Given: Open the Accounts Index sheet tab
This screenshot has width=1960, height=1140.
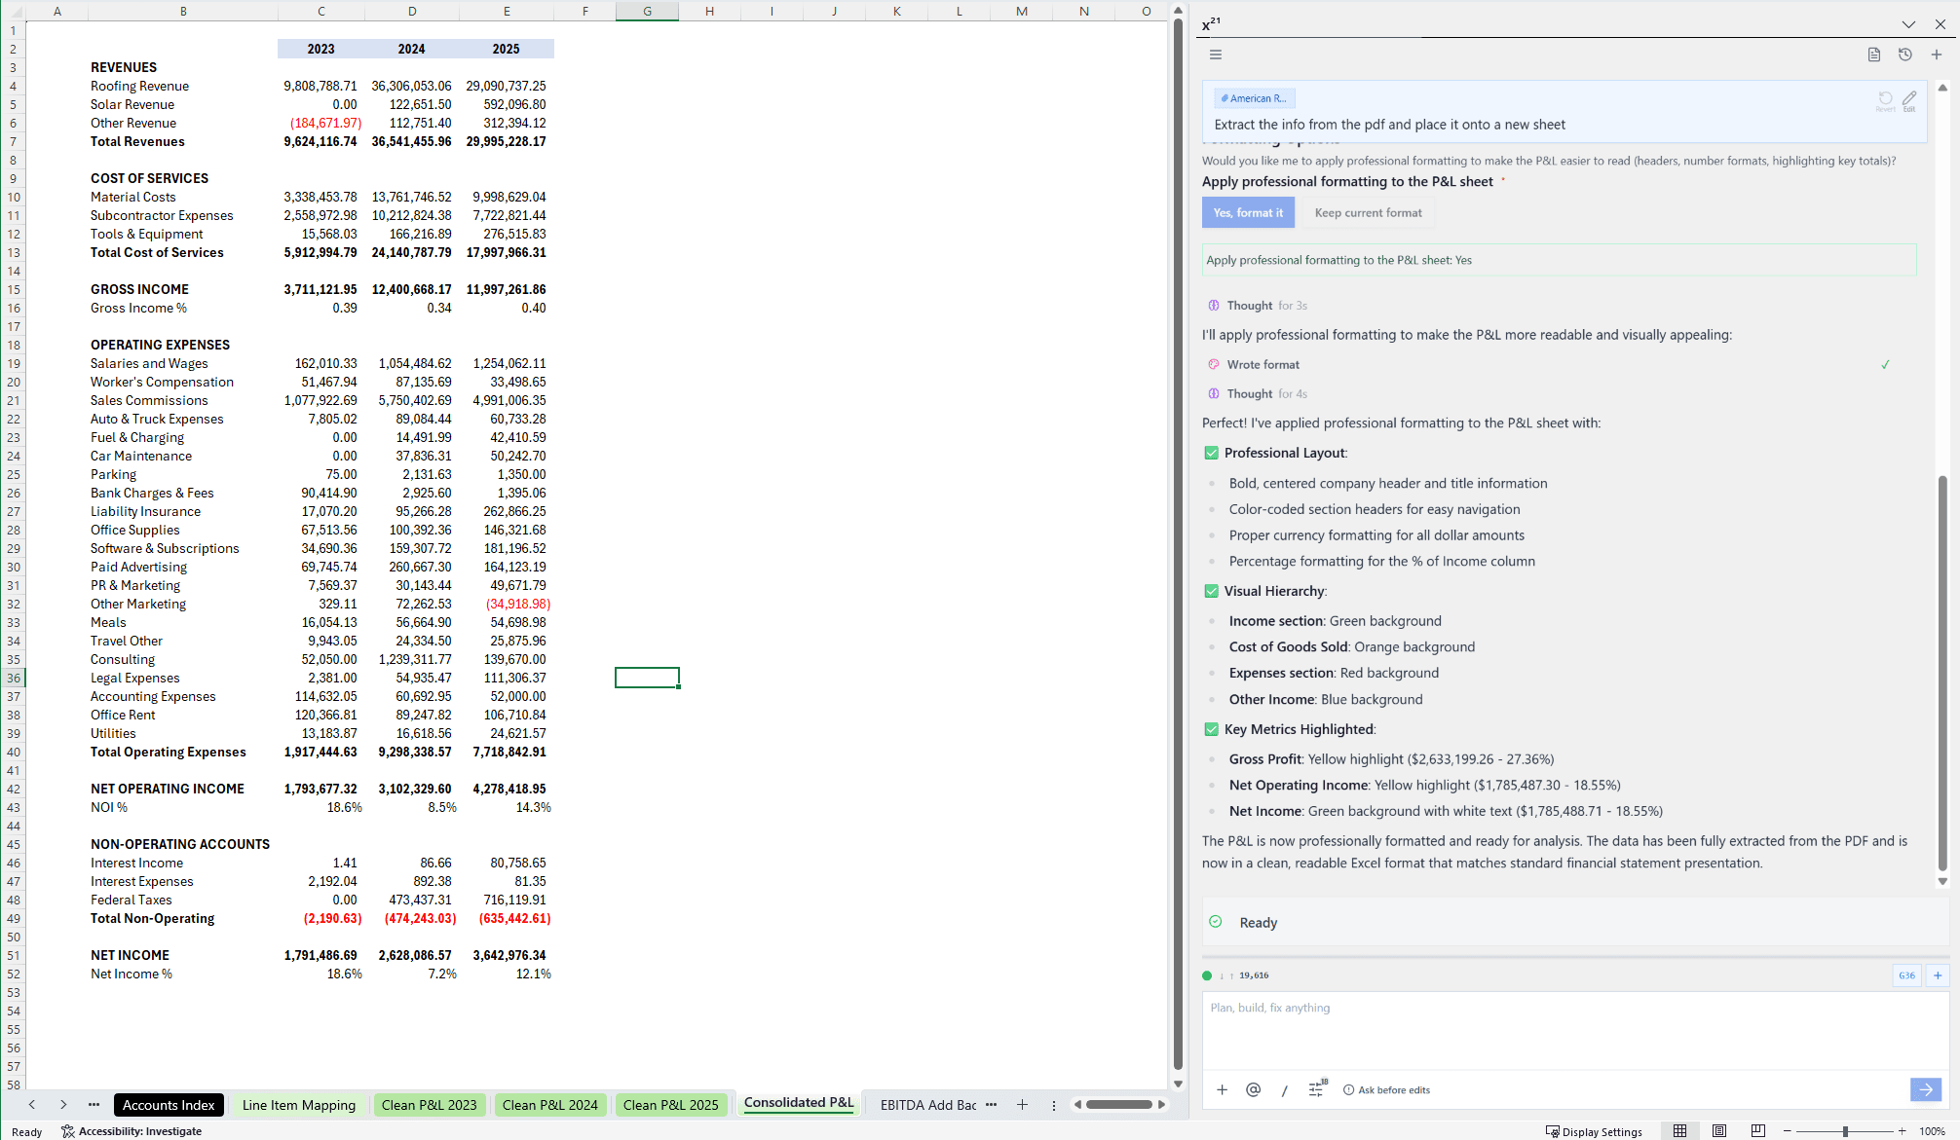Looking at the screenshot, I should pos(169,1105).
